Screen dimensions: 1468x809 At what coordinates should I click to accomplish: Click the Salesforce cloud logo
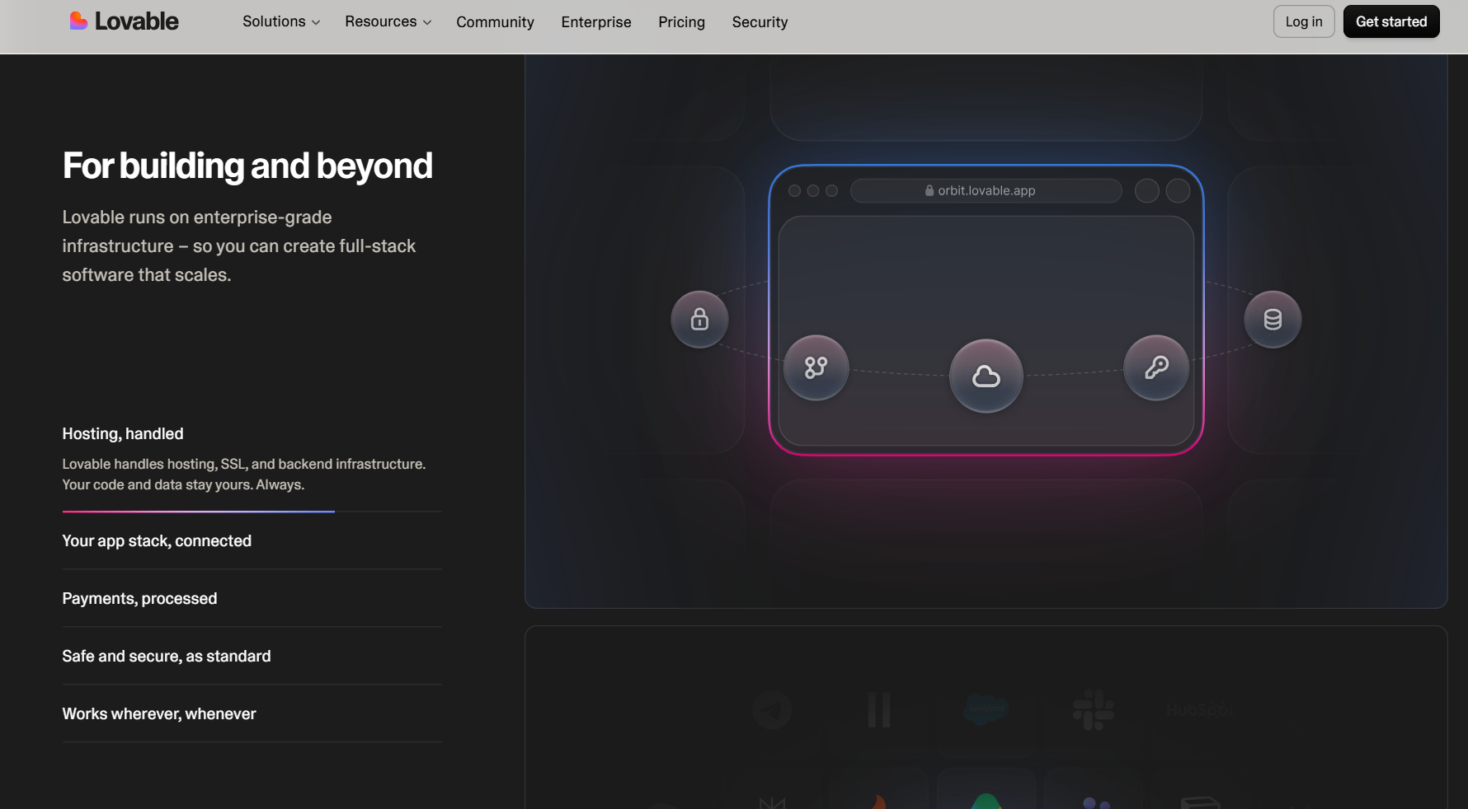pyautogui.click(x=986, y=708)
